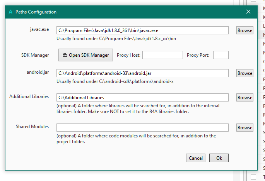Browse for the android.jar file
Screen dimensions: 265x181
pos(244,73)
